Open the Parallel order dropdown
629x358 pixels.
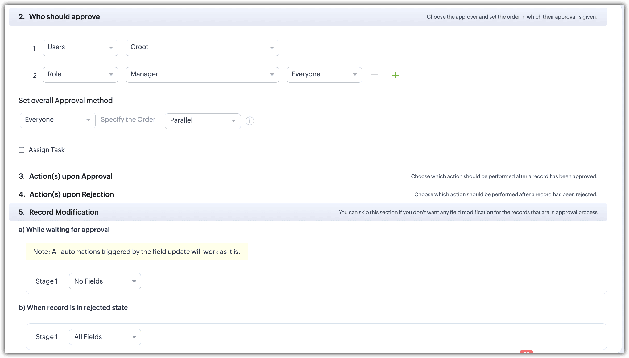(x=202, y=121)
